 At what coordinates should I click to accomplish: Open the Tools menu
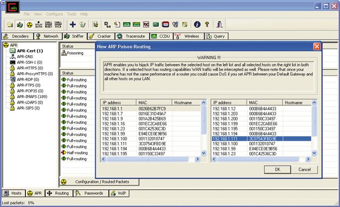tap(72, 14)
